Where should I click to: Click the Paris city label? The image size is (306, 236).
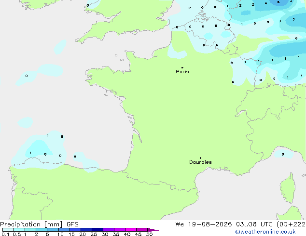coord(182,72)
